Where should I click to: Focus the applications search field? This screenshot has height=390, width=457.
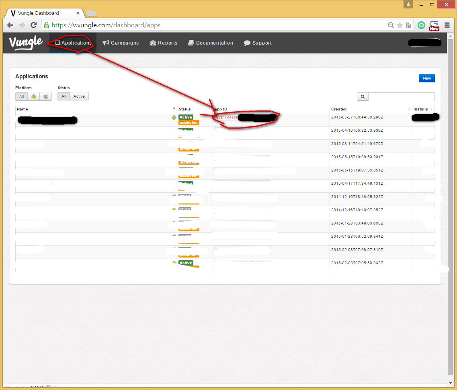(402, 97)
